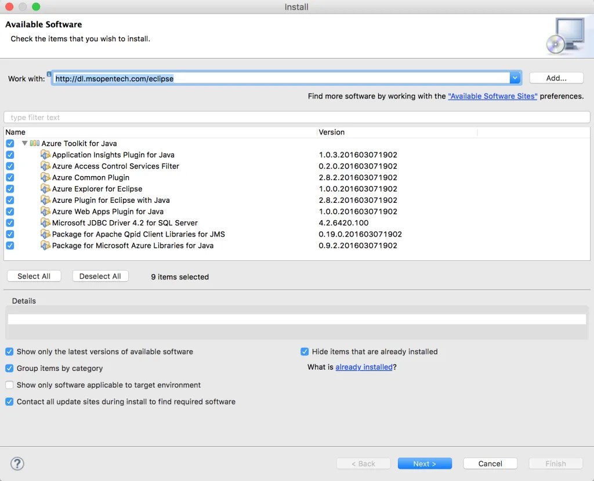Open the Work with site dropdown
Image resolution: width=594 pixels, height=481 pixels.
tap(515, 77)
